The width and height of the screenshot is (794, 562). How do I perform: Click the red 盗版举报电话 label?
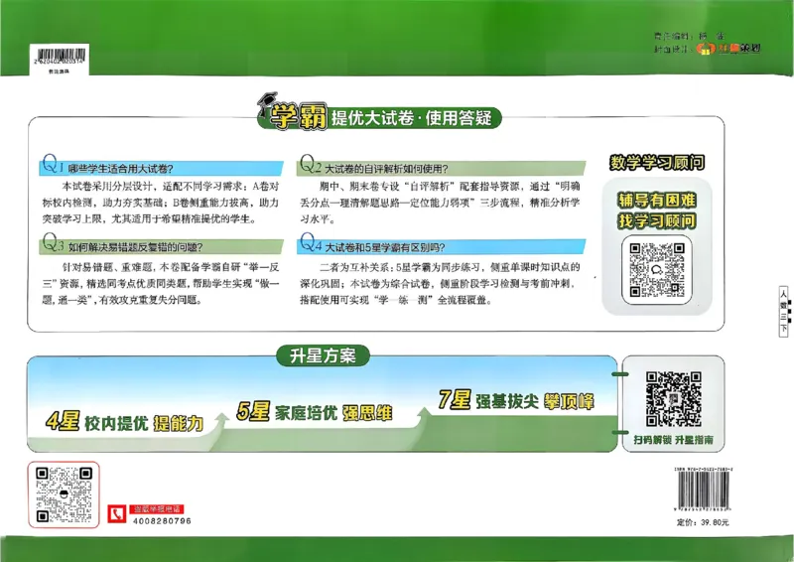pyautogui.click(x=157, y=509)
